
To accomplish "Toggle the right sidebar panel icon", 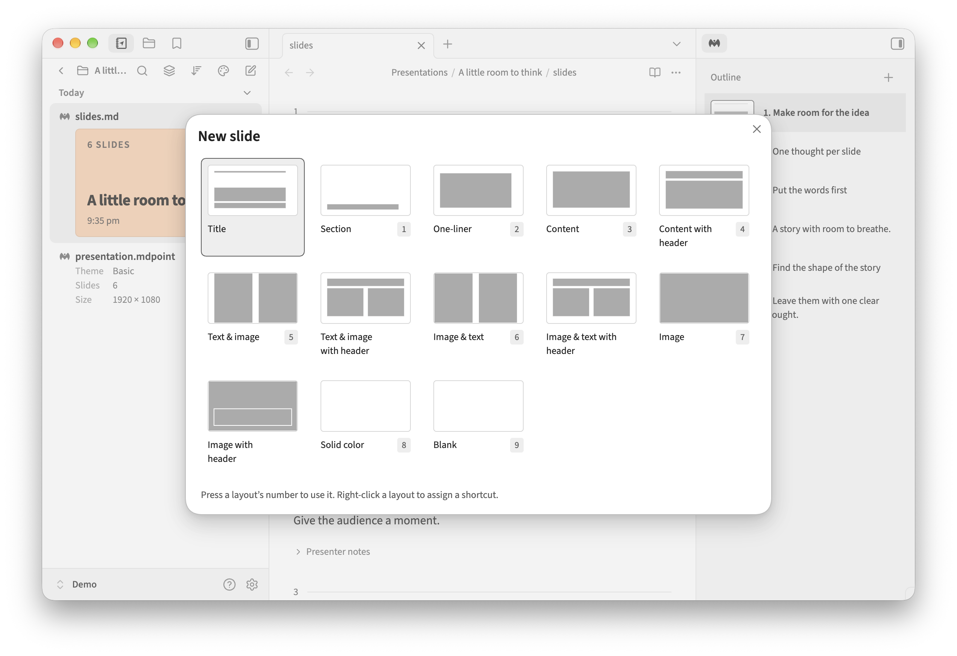I will pos(897,44).
